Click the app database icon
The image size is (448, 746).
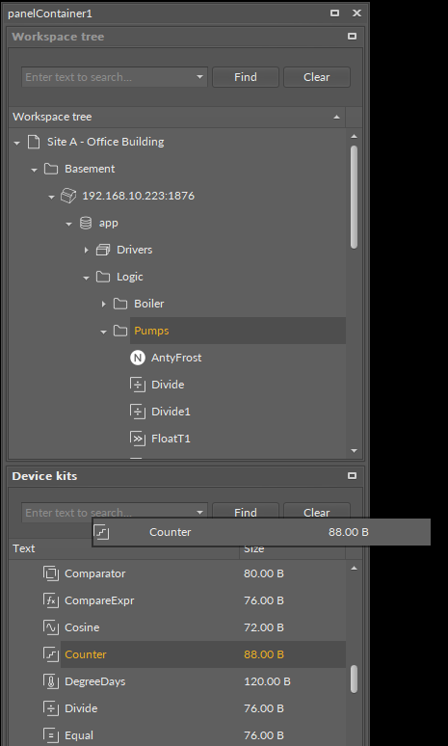(86, 223)
